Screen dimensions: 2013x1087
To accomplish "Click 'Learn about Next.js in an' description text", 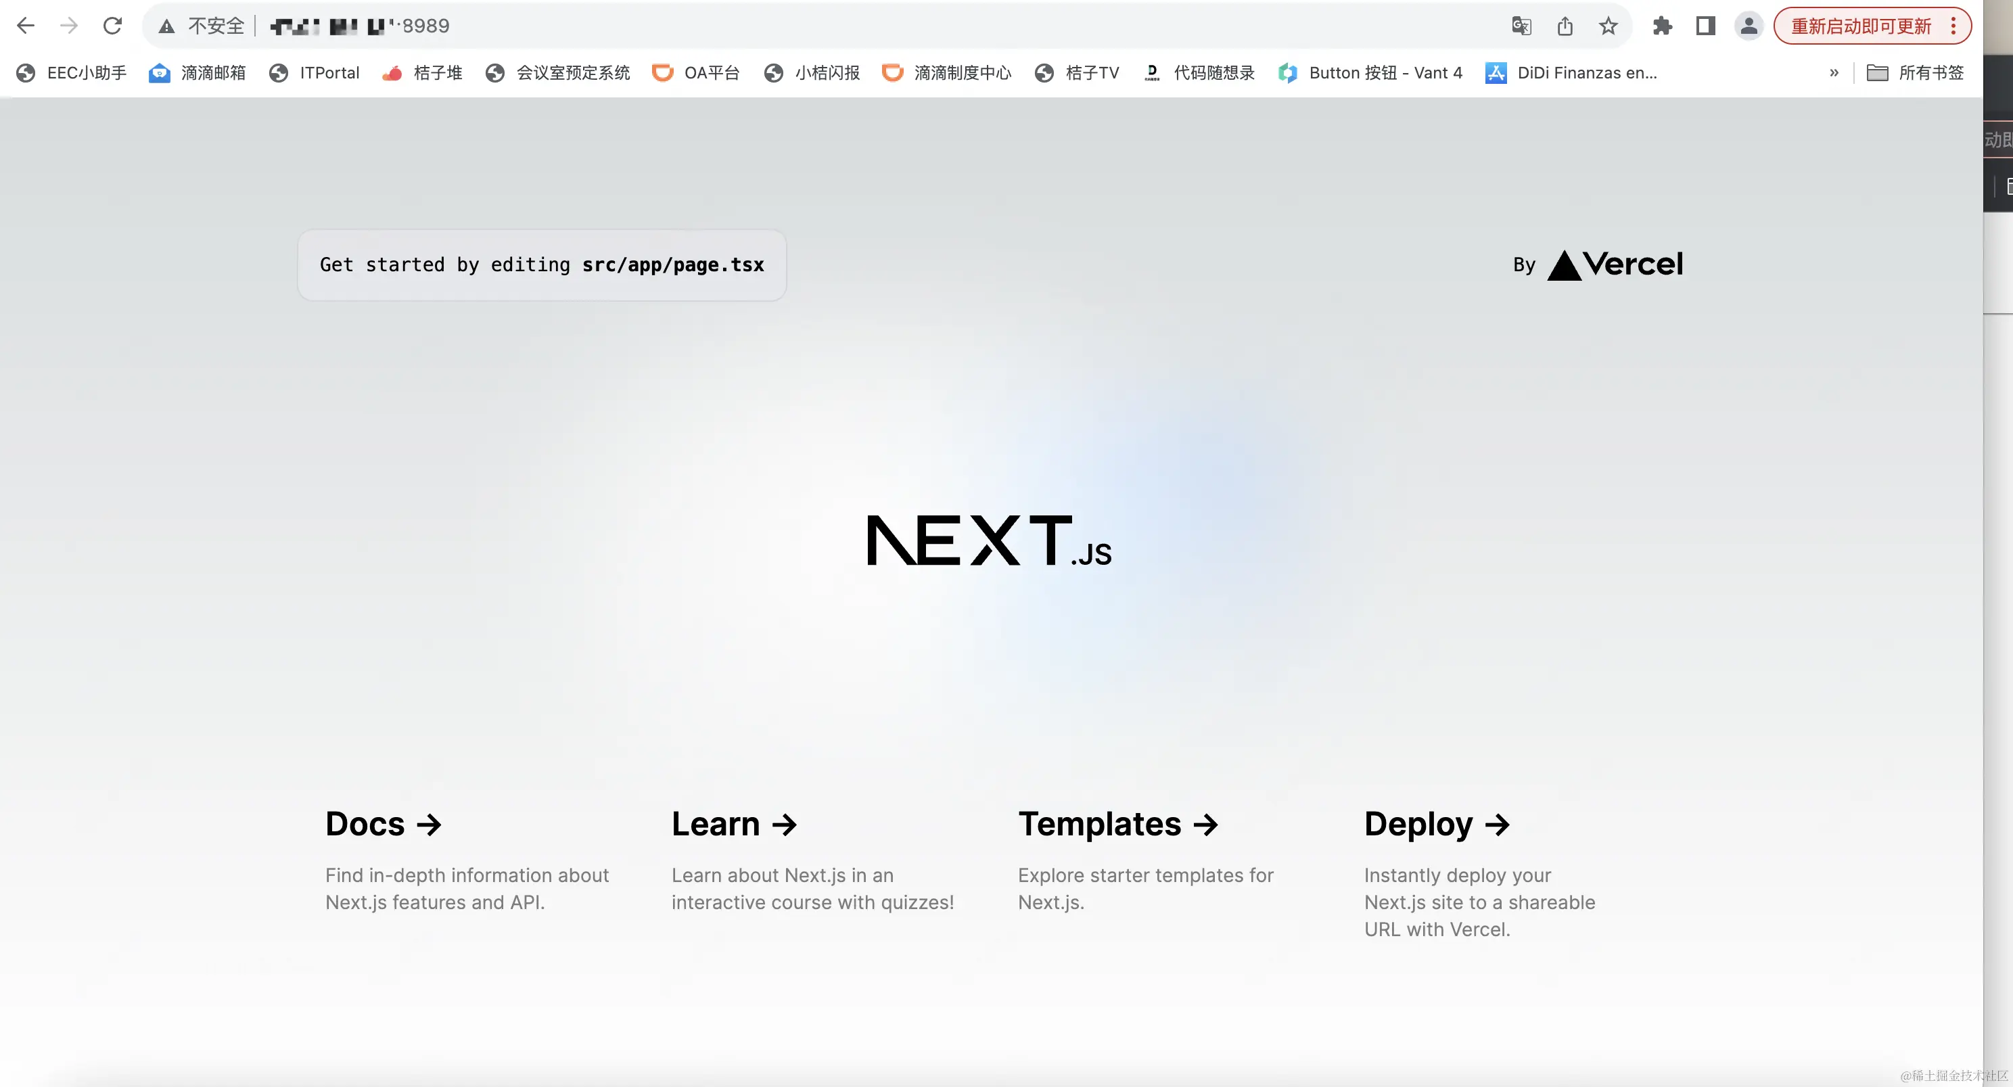I will [x=782, y=875].
